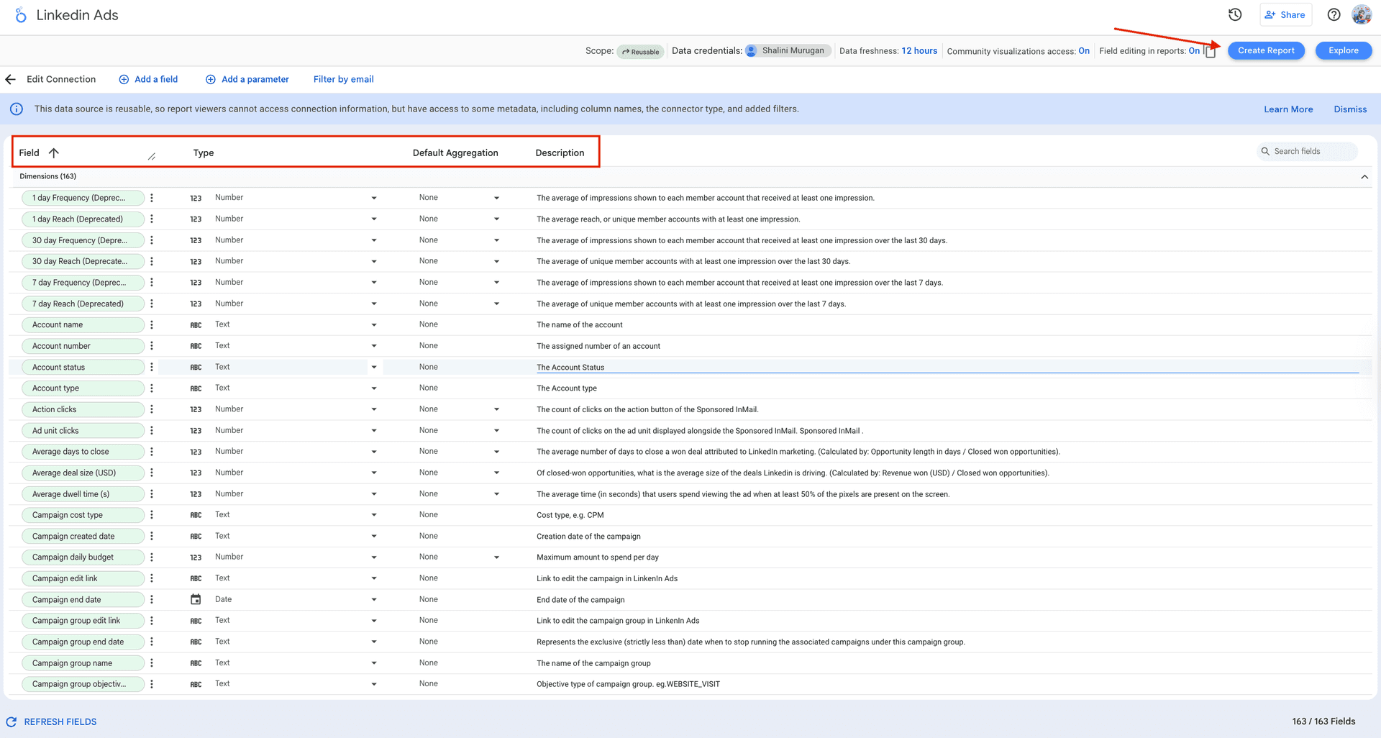
Task: Toggle Field editing in reports setting
Action: point(1194,50)
